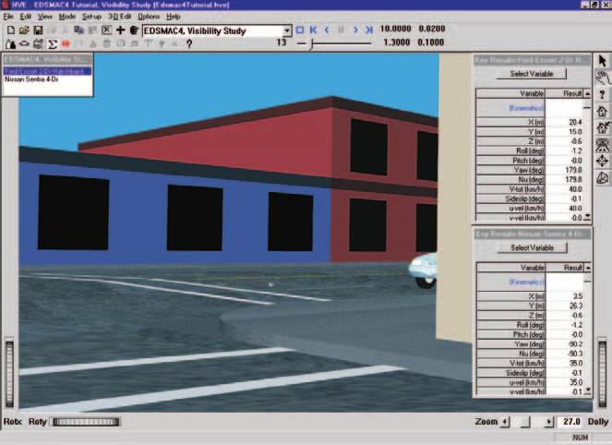Image resolution: width=612 pixels, height=445 pixels.
Task: Open the Options menu
Action: tap(149, 17)
